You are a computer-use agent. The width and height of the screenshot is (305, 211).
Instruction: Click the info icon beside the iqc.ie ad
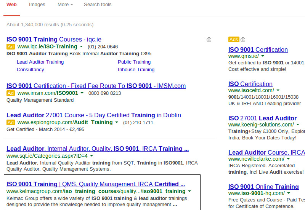coord(209,40)
